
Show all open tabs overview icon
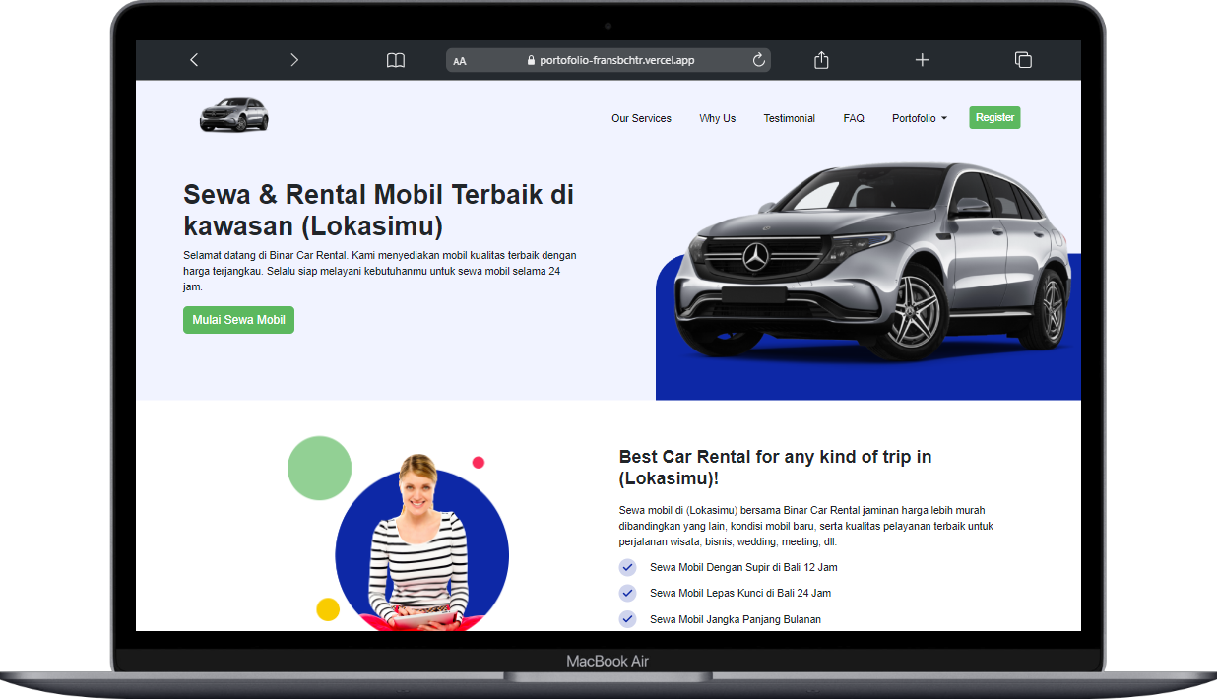[1023, 60]
